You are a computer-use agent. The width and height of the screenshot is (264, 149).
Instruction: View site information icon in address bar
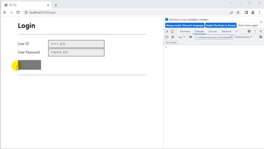[x=26, y=12]
